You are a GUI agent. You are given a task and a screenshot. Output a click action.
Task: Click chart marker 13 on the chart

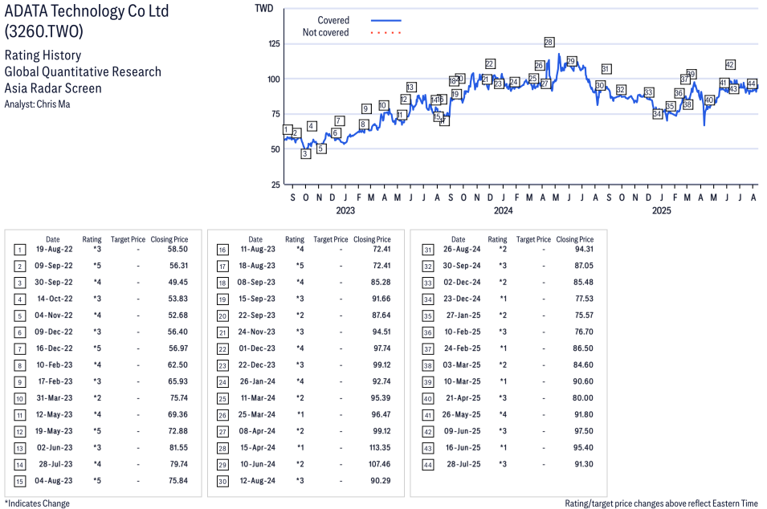tap(410, 87)
